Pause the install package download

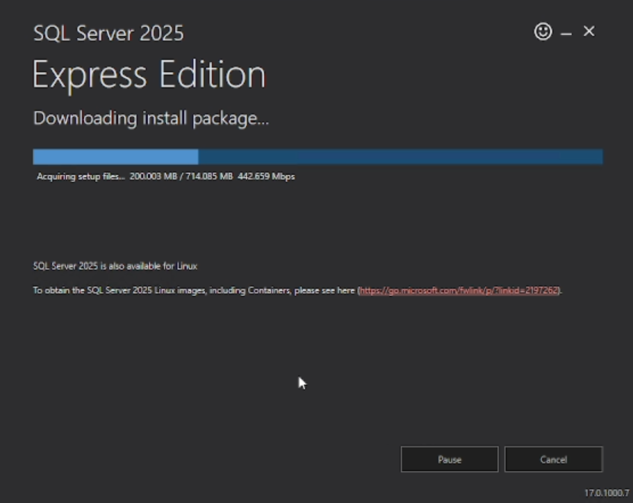[x=449, y=459]
